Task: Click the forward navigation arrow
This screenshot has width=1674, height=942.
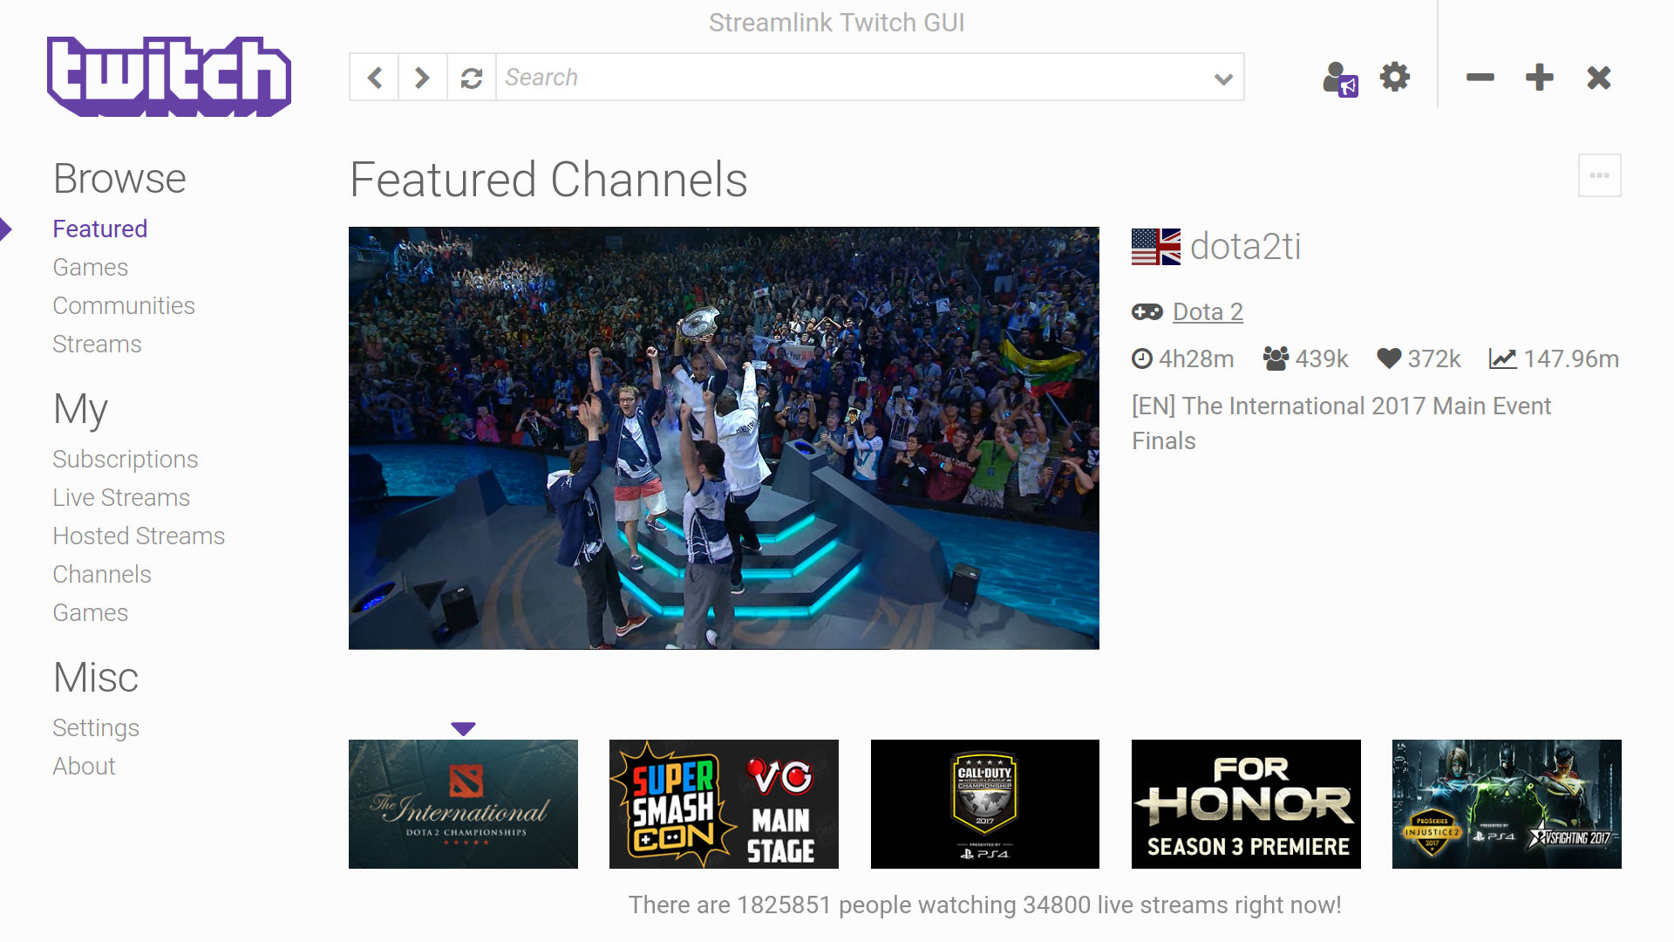Action: [423, 78]
